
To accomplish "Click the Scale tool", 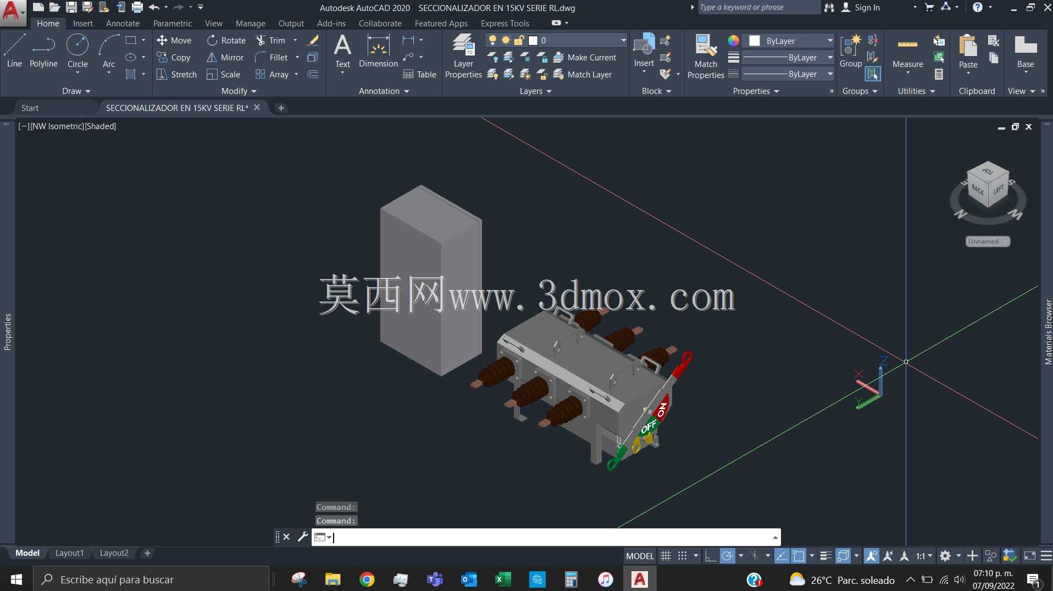I will (224, 74).
